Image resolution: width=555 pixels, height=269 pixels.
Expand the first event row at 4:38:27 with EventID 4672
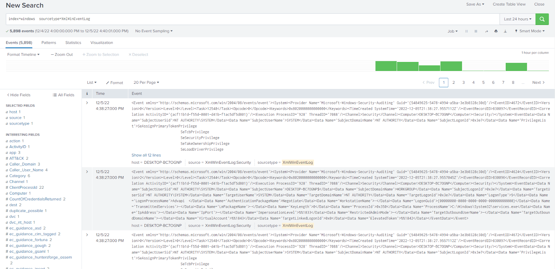click(x=87, y=103)
